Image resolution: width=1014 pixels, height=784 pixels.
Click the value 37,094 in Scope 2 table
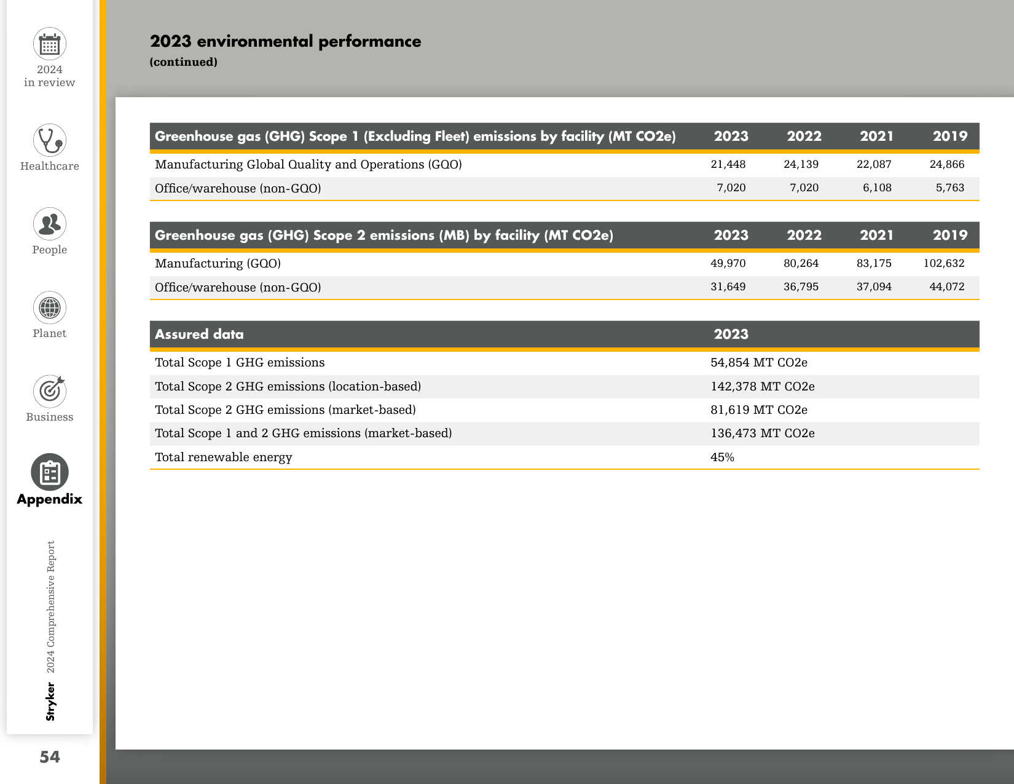[x=874, y=287]
